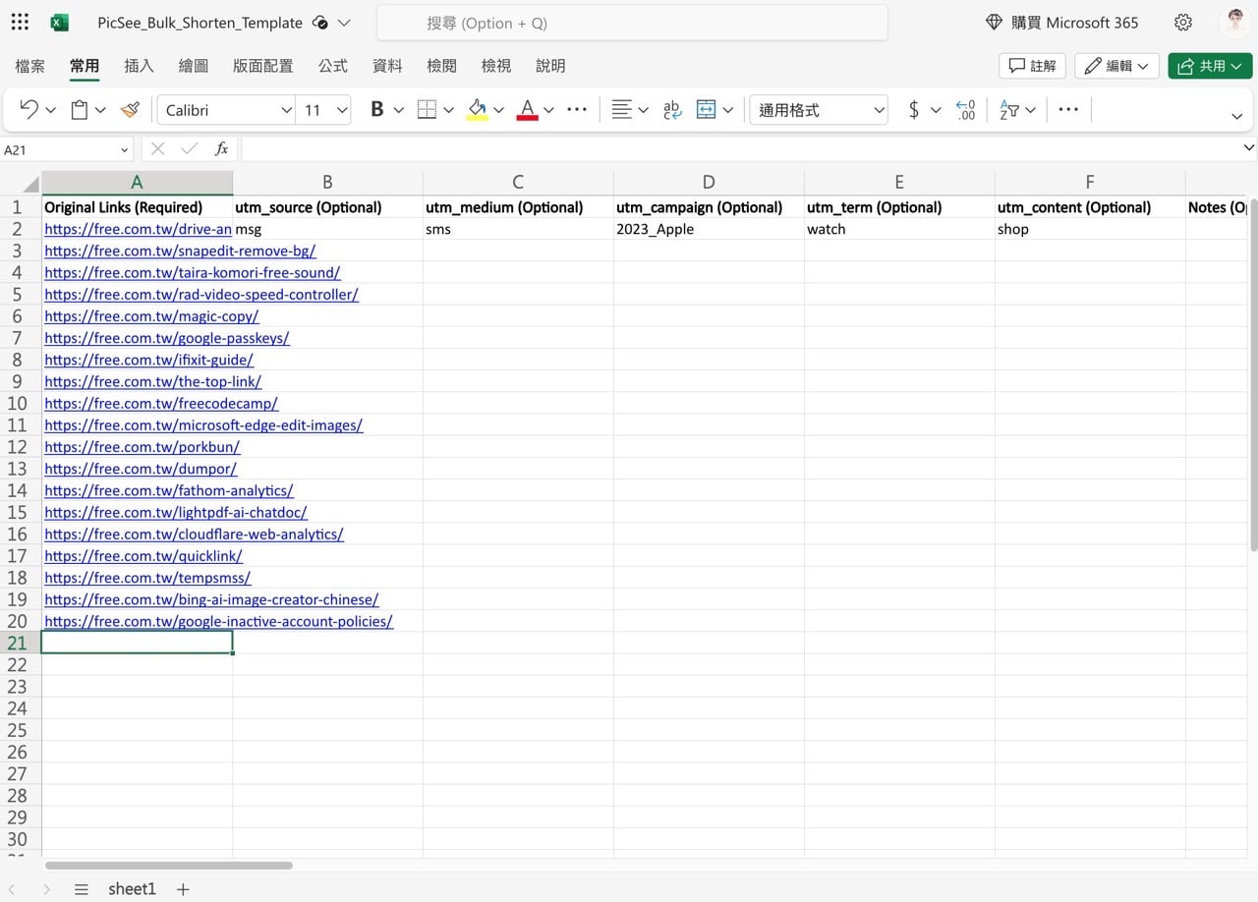The width and height of the screenshot is (1258, 902).
Task: Click sort and filter icon
Action: (x=1009, y=110)
